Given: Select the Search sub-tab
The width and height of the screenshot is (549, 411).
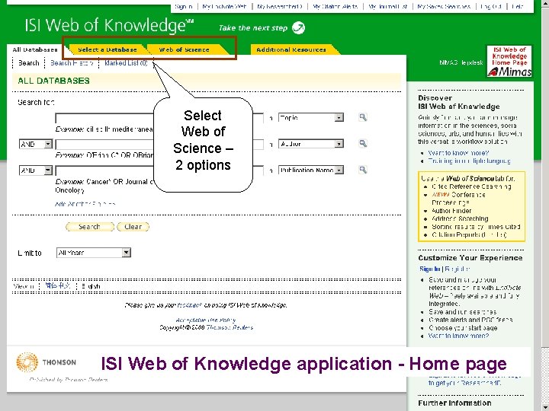Looking at the screenshot, I should point(29,63).
